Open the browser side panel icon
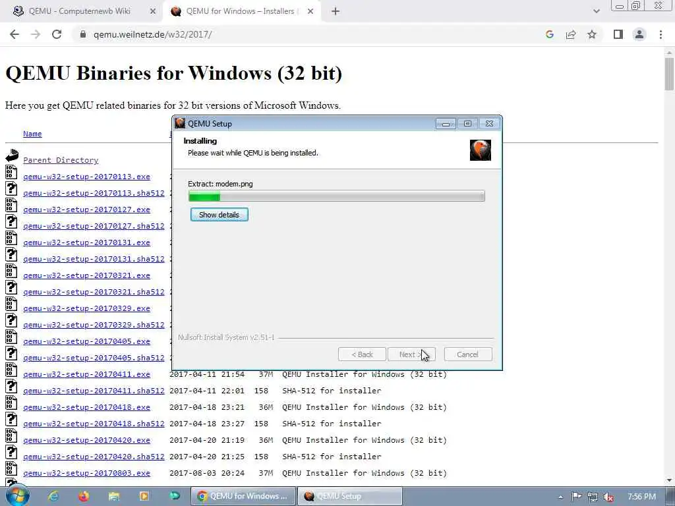Screen dimensions: 675x506 (618, 34)
